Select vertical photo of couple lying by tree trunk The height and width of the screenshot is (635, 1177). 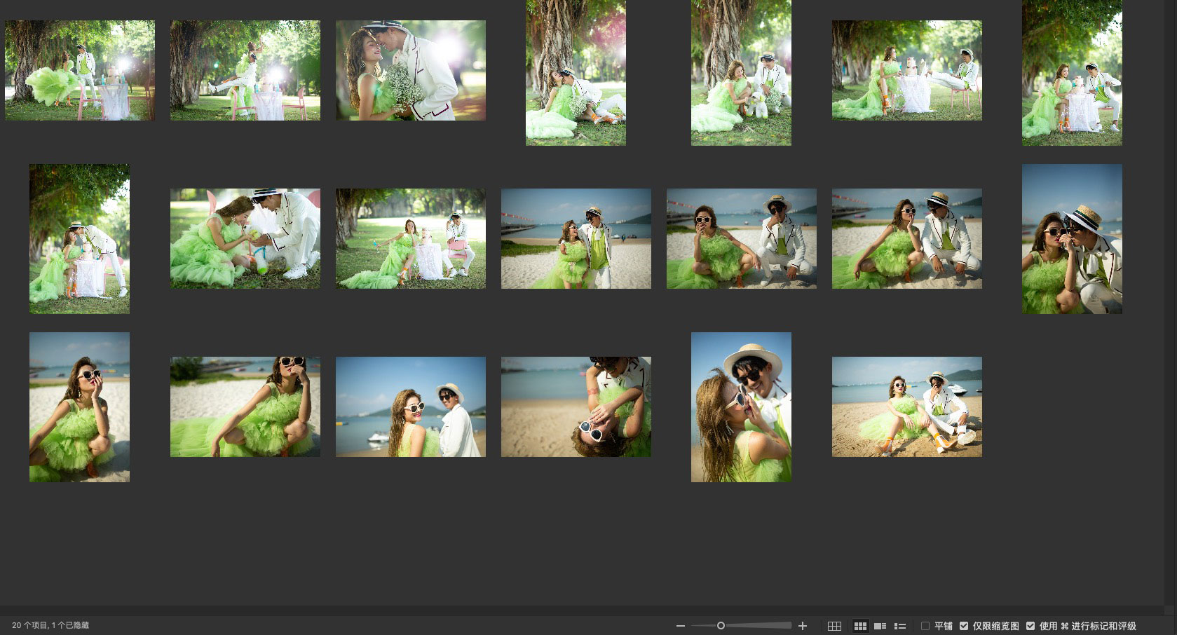(576, 73)
